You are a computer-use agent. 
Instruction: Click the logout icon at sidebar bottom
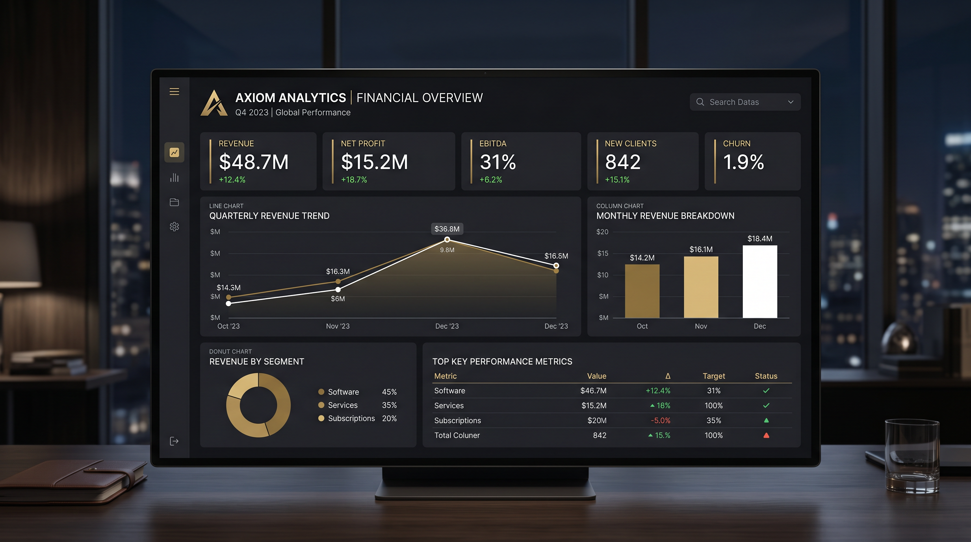coord(174,441)
